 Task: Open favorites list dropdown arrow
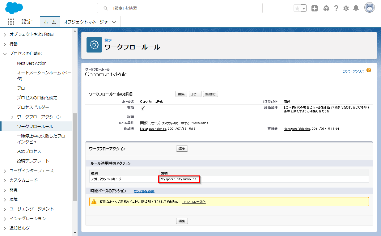tap(304, 8)
